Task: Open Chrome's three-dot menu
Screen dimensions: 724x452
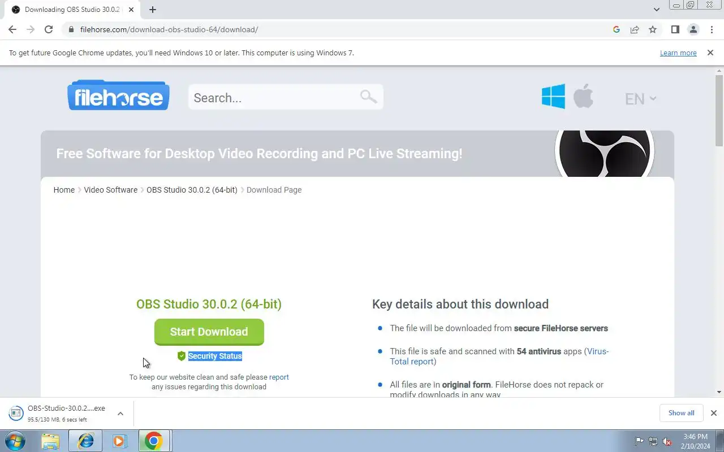Action: [711, 29]
